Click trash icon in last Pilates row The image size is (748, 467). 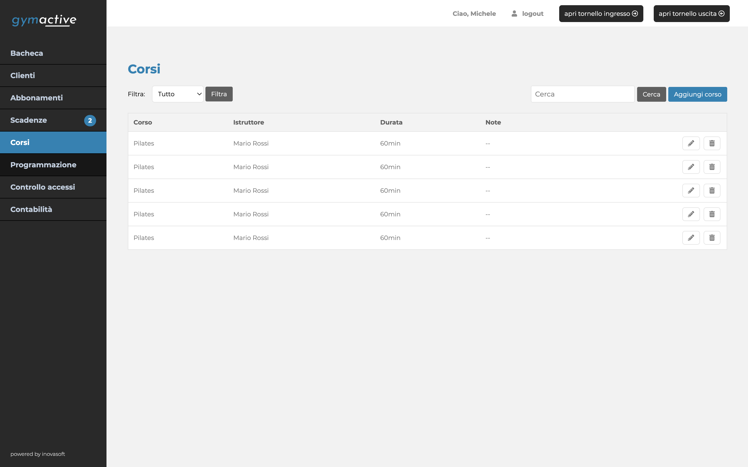[x=712, y=238]
